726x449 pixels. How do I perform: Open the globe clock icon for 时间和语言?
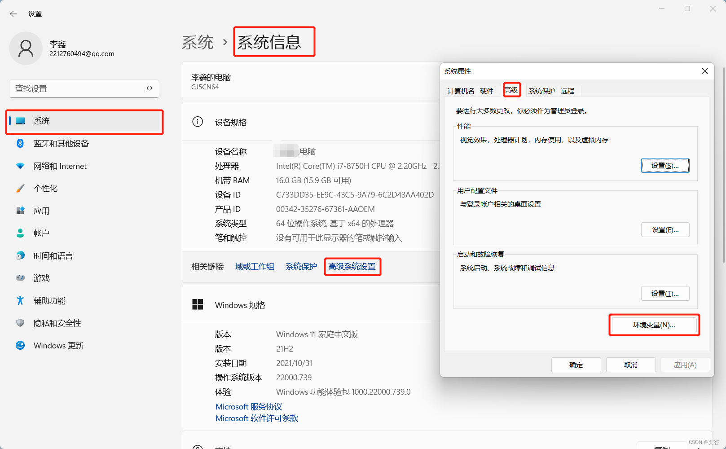pos(20,255)
